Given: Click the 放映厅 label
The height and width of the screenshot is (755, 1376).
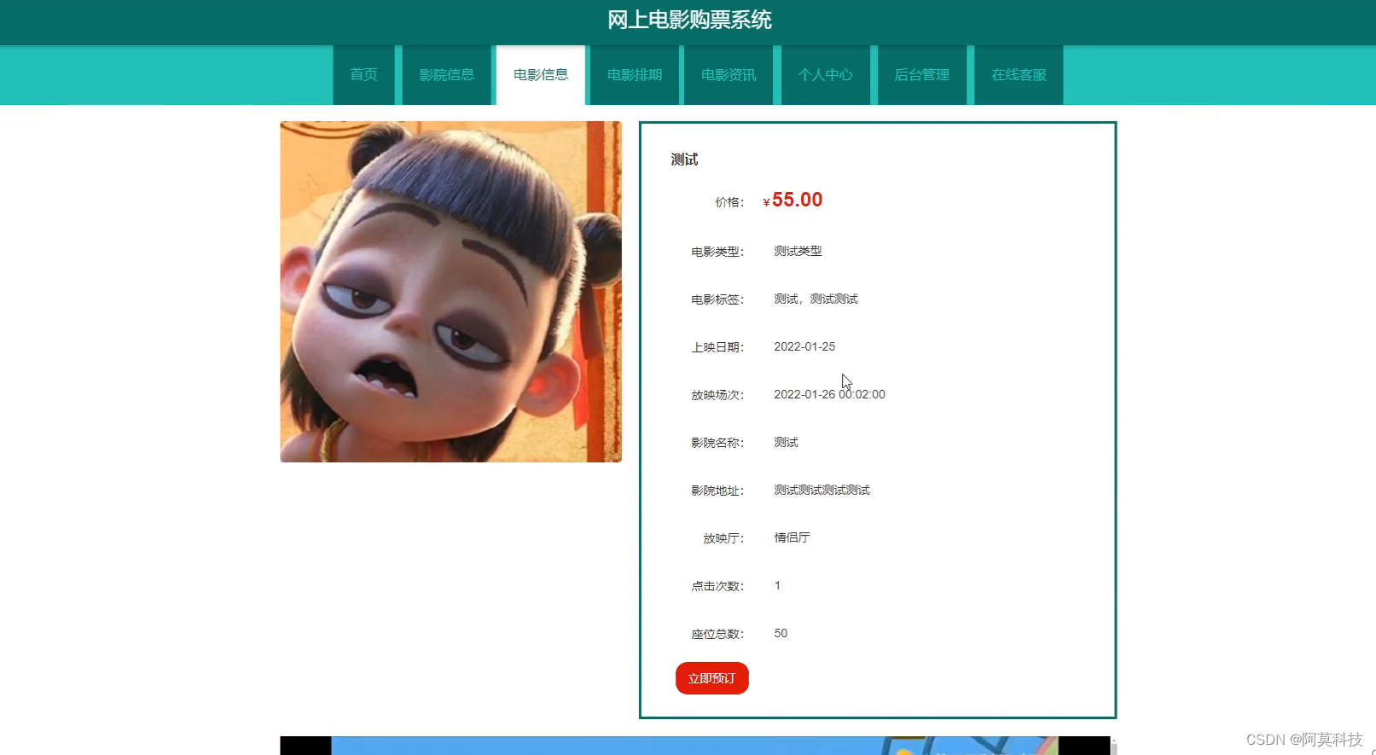Looking at the screenshot, I should pos(723,538).
